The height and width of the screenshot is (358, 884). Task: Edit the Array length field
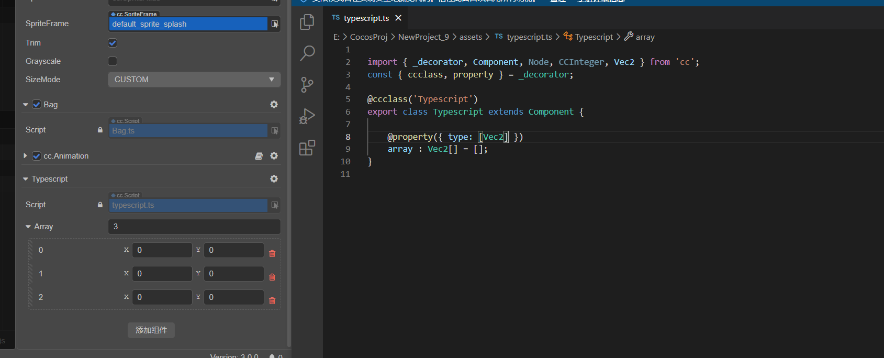pos(194,227)
